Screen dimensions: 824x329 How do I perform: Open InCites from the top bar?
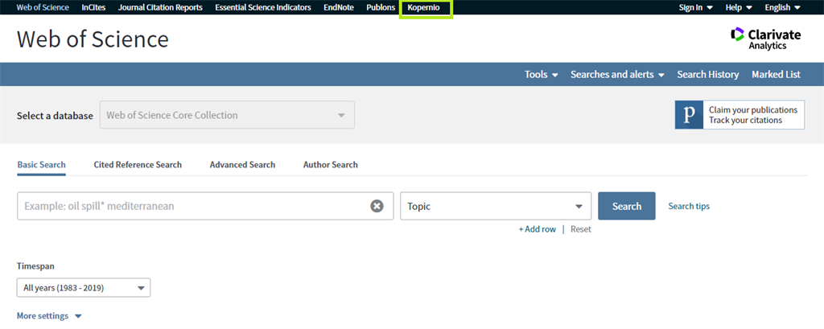pos(93,7)
